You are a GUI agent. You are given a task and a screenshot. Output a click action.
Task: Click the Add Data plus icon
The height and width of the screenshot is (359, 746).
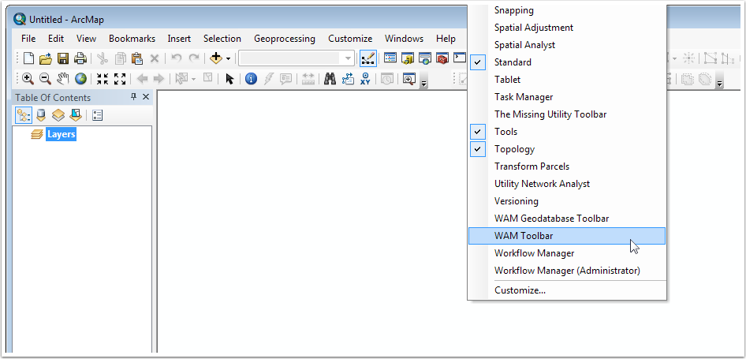point(216,58)
